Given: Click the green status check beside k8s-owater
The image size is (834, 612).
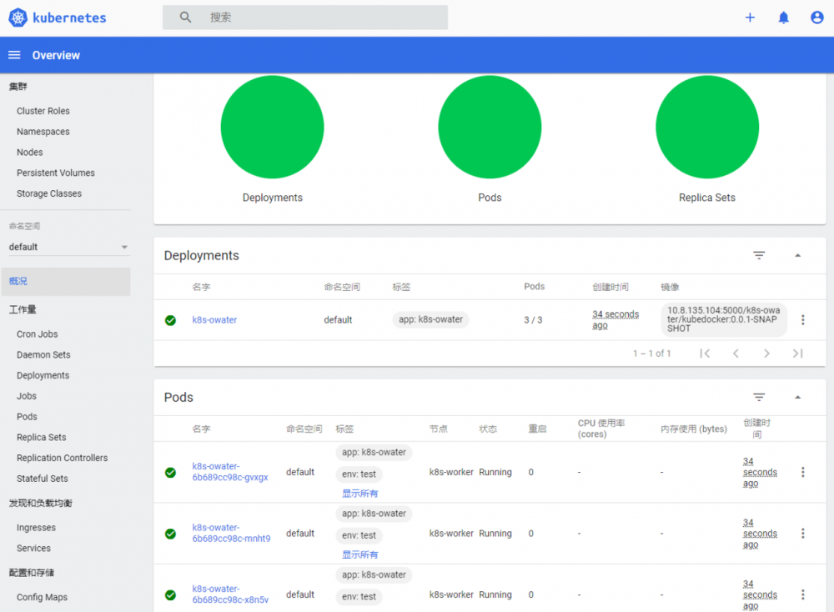Looking at the screenshot, I should [x=170, y=319].
